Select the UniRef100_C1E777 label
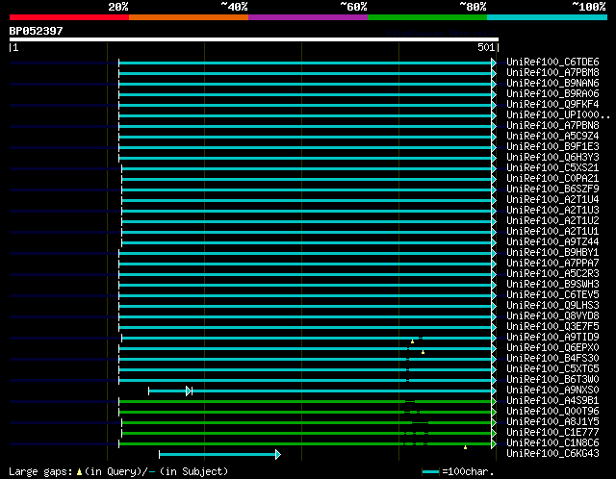This screenshot has height=479, width=616. [x=552, y=433]
